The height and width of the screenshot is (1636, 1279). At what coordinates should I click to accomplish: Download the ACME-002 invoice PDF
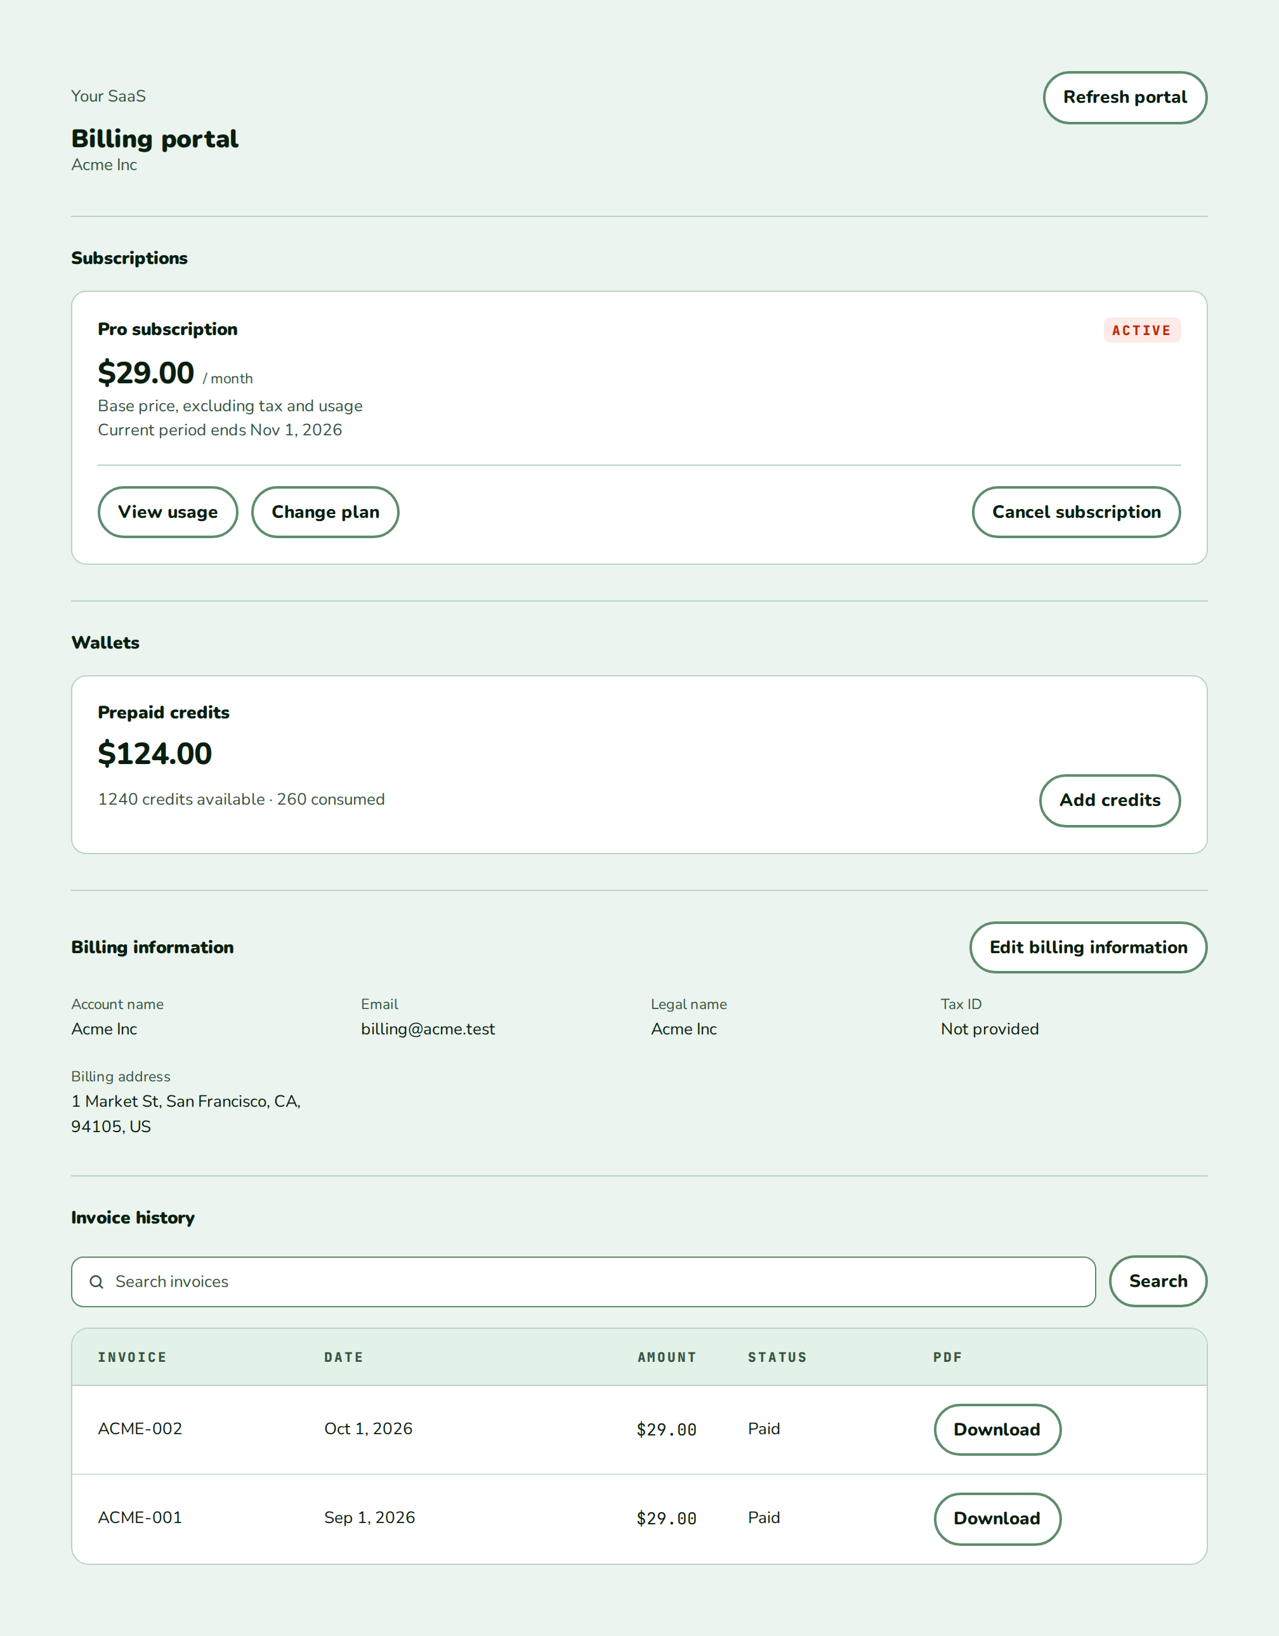[997, 1430]
